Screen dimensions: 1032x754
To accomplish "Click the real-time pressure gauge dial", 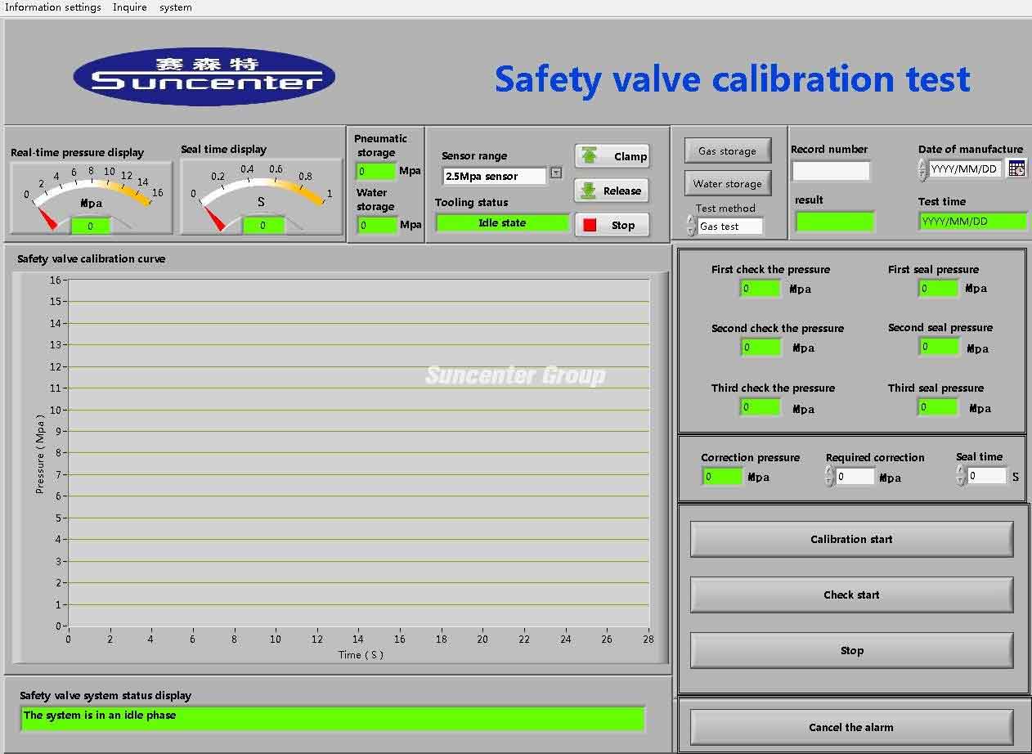I will [x=92, y=196].
